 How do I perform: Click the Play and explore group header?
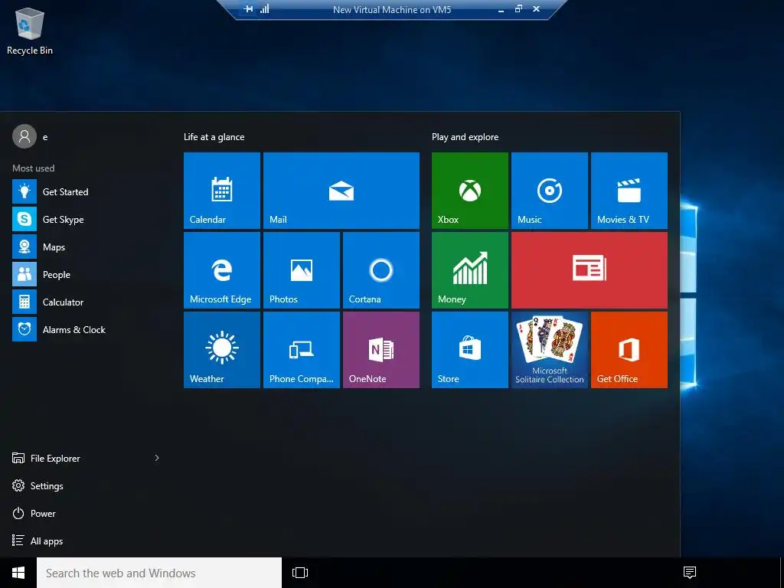click(465, 137)
